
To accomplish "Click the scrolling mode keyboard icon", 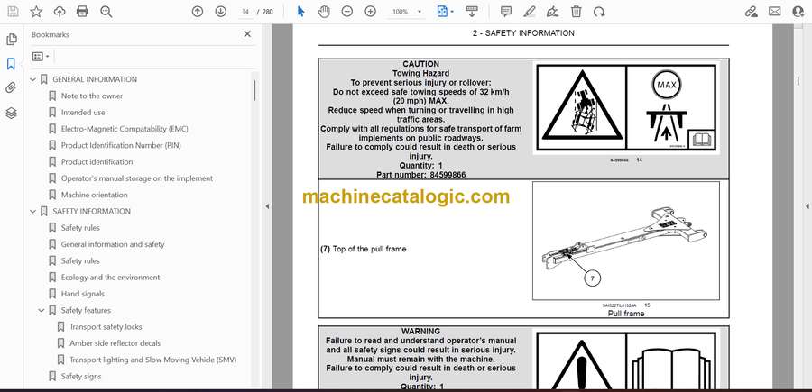I will coord(471,12).
